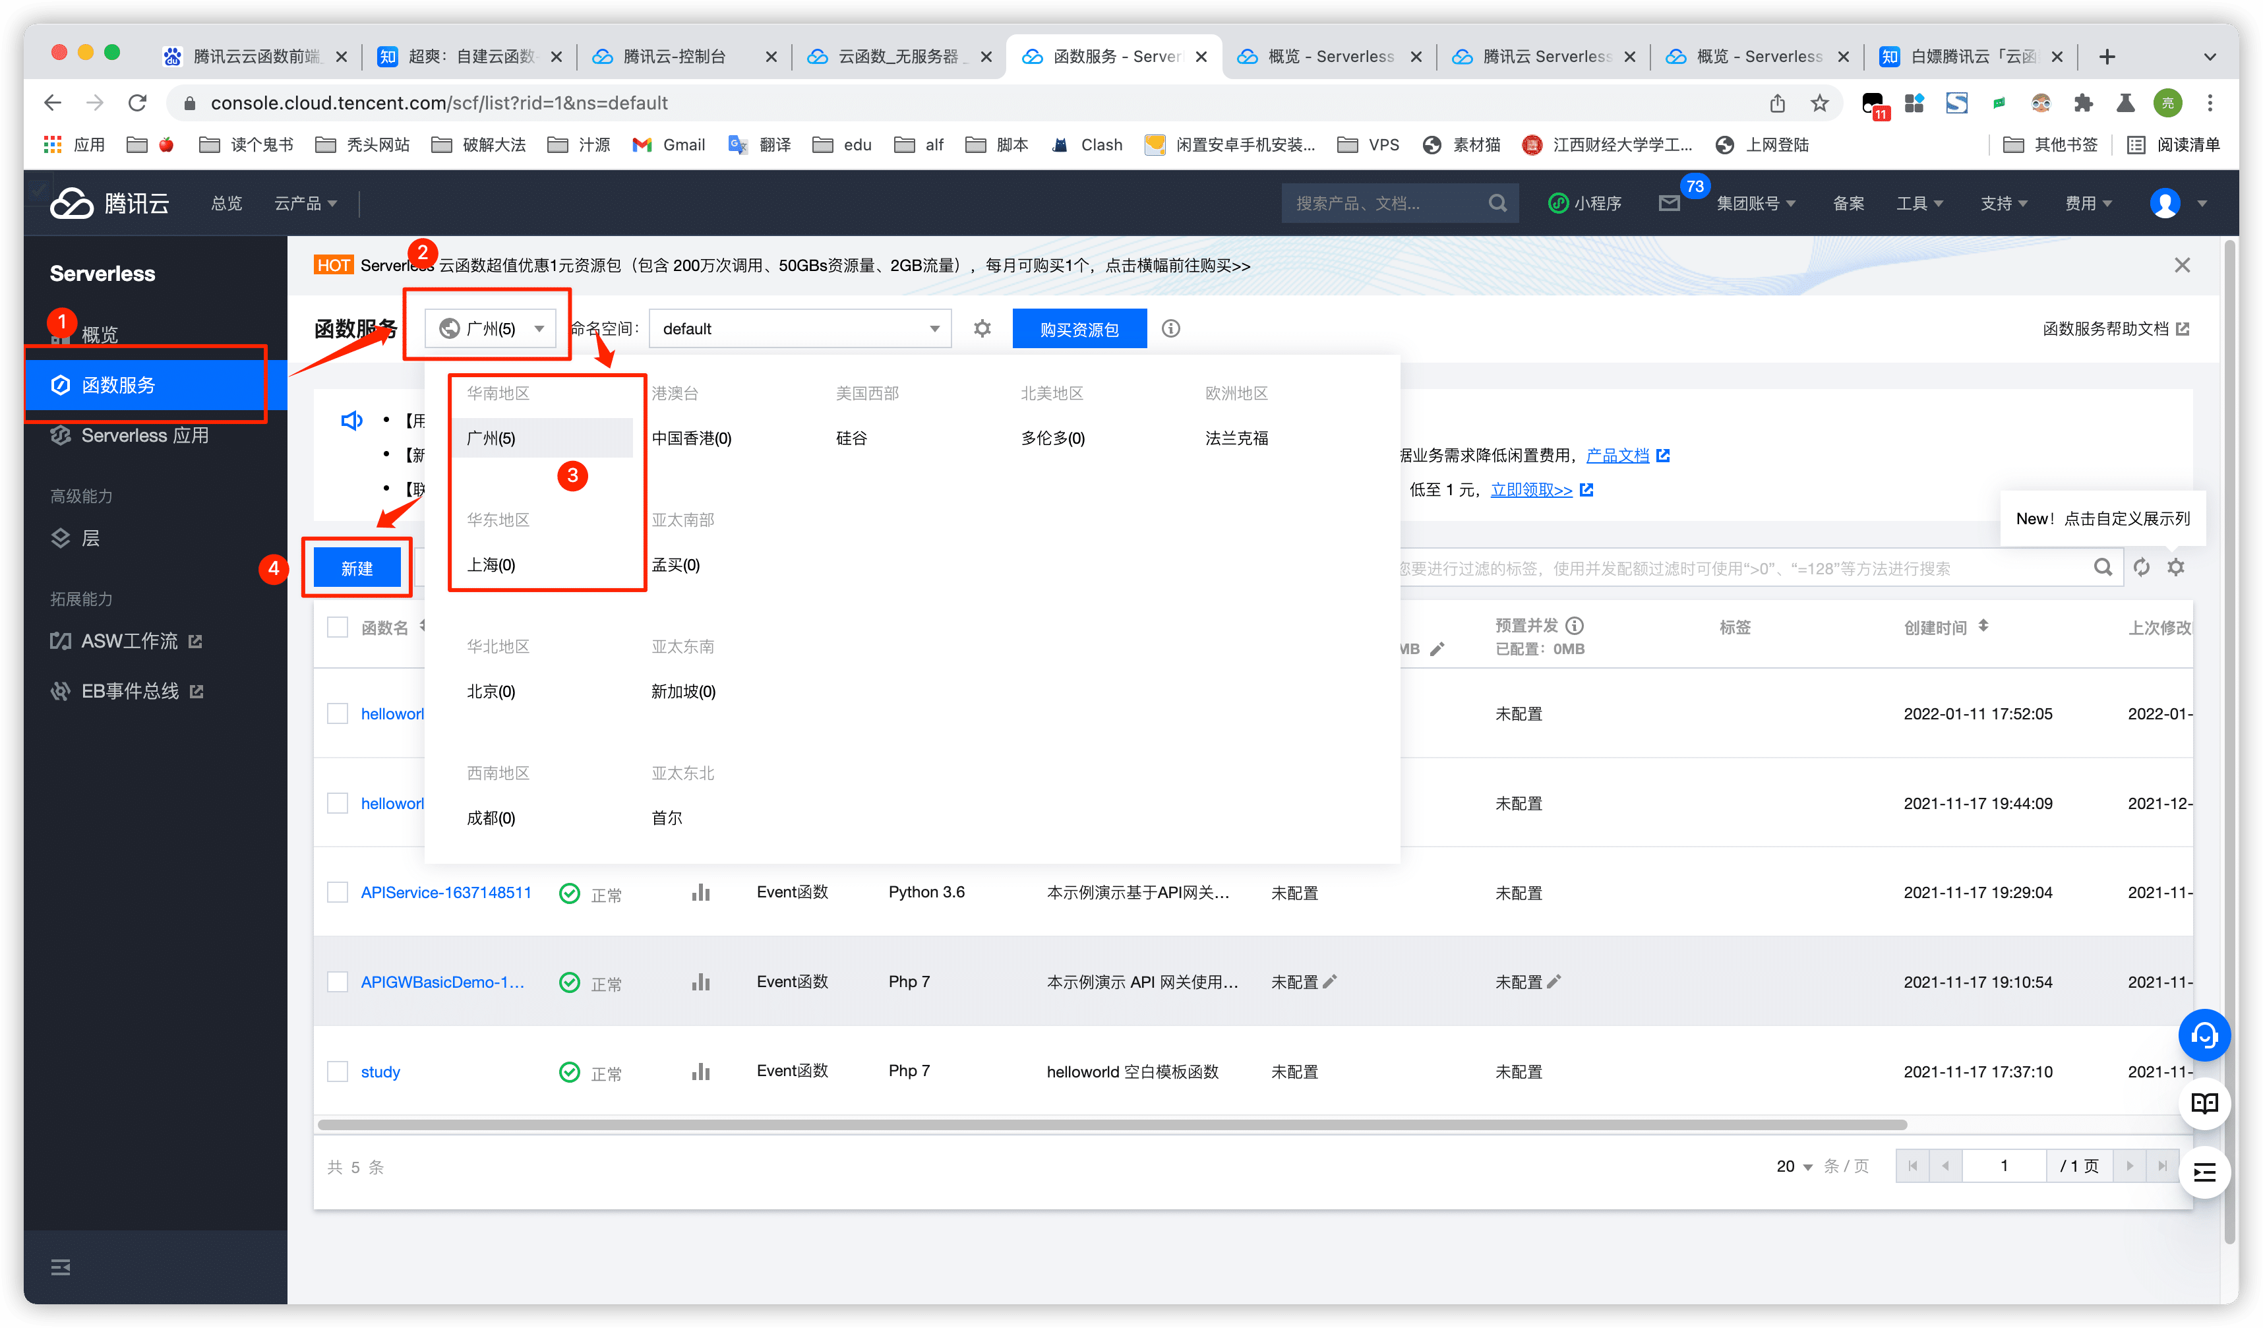2263x1328 pixels.
Task: Select 上海(0) region from dropdown
Action: [490, 563]
